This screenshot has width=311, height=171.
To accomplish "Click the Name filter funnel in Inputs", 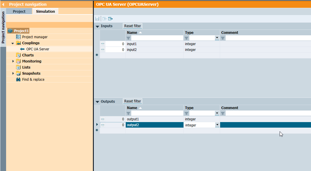I will pyautogui.click(x=128, y=38).
